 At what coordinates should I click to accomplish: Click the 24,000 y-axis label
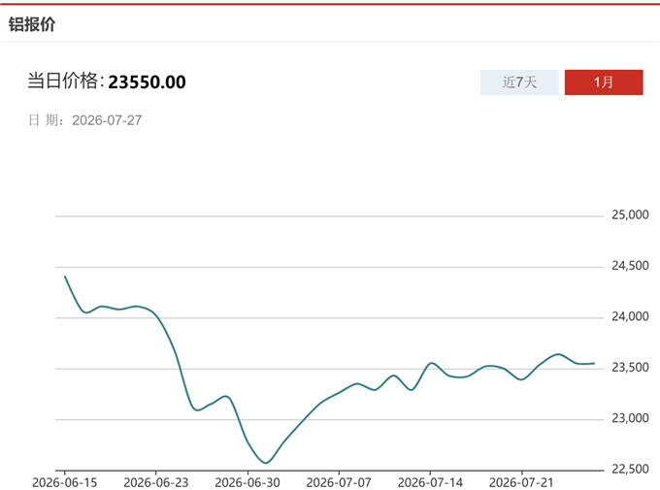(x=630, y=316)
